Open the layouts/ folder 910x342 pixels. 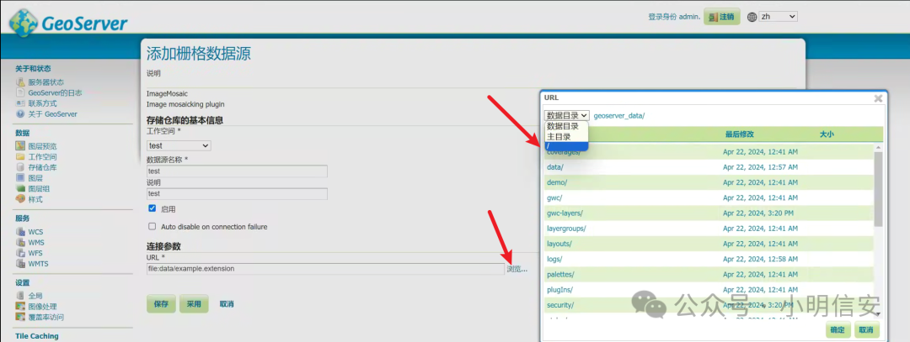[559, 244]
